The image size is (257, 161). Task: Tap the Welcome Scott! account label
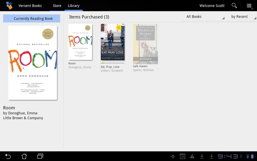coord(212,6)
